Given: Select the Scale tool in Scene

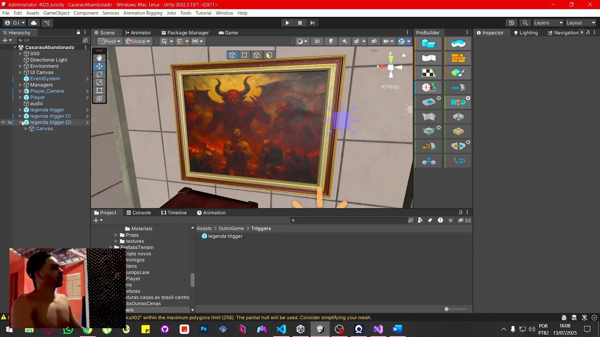Looking at the screenshot, I should coord(99,82).
